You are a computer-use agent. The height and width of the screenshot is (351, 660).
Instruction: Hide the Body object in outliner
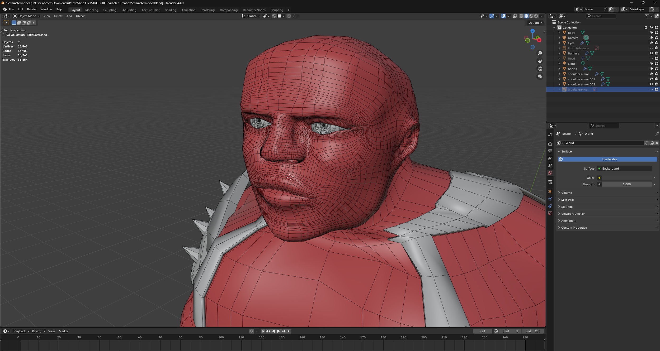651,33
